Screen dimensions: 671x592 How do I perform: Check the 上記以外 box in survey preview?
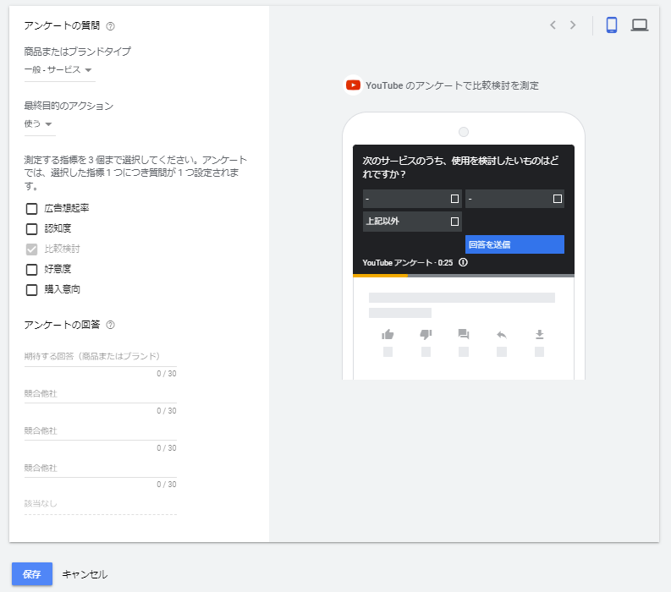coord(454,222)
